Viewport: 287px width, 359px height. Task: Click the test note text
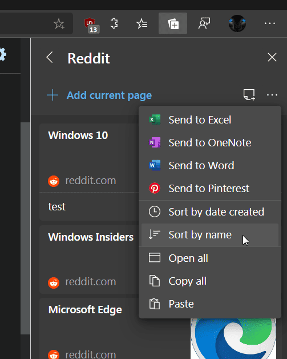(x=56, y=207)
